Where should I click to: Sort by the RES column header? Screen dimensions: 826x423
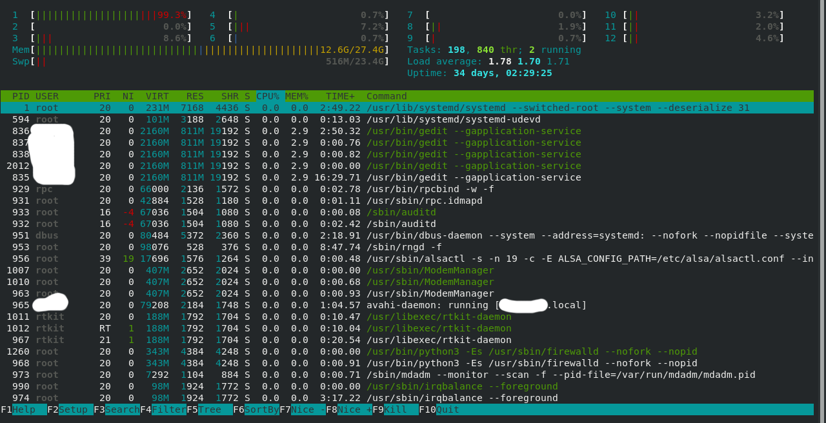click(195, 96)
